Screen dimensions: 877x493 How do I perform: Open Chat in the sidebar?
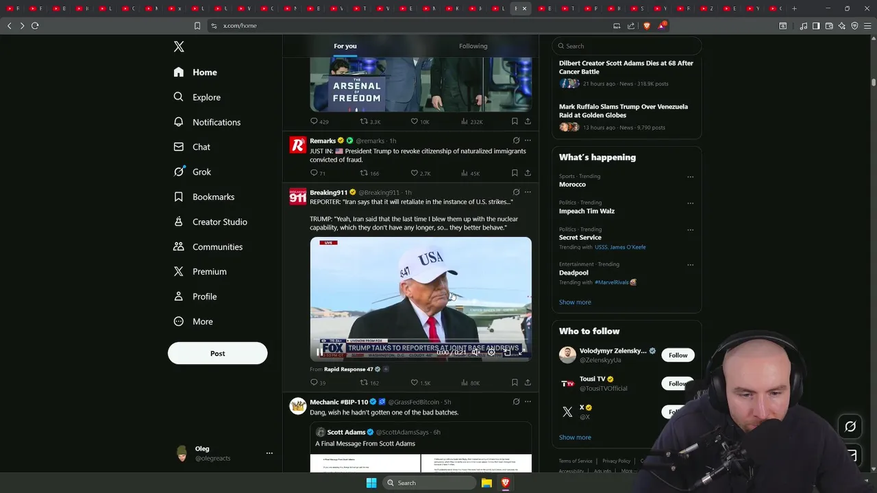tap(193, 147)
